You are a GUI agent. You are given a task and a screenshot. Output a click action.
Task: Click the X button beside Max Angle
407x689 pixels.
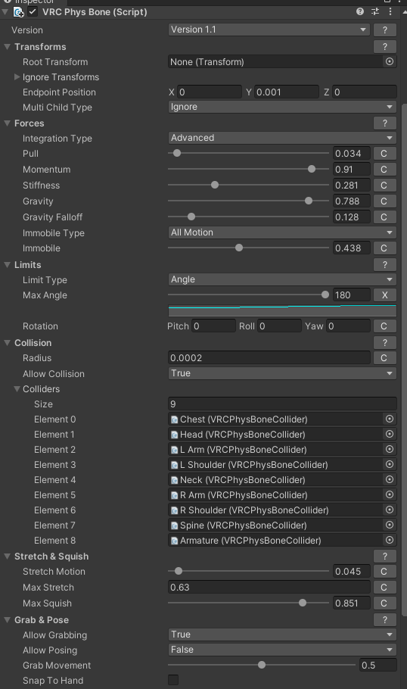pyautogui.click(x=385, y=295)
